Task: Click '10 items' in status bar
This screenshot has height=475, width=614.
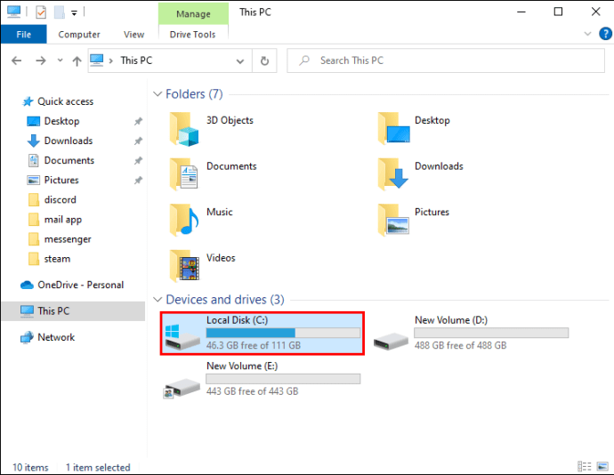Action: [x=30, y=467]
